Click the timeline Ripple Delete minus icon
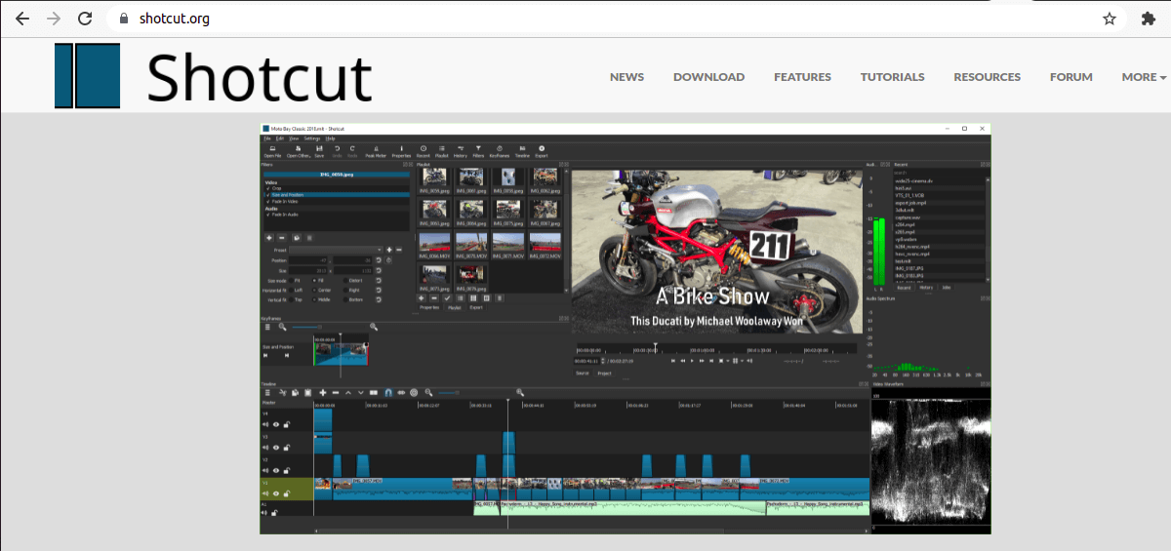Viewport: 1171px width, 551px height. click(x=336, y=392)
